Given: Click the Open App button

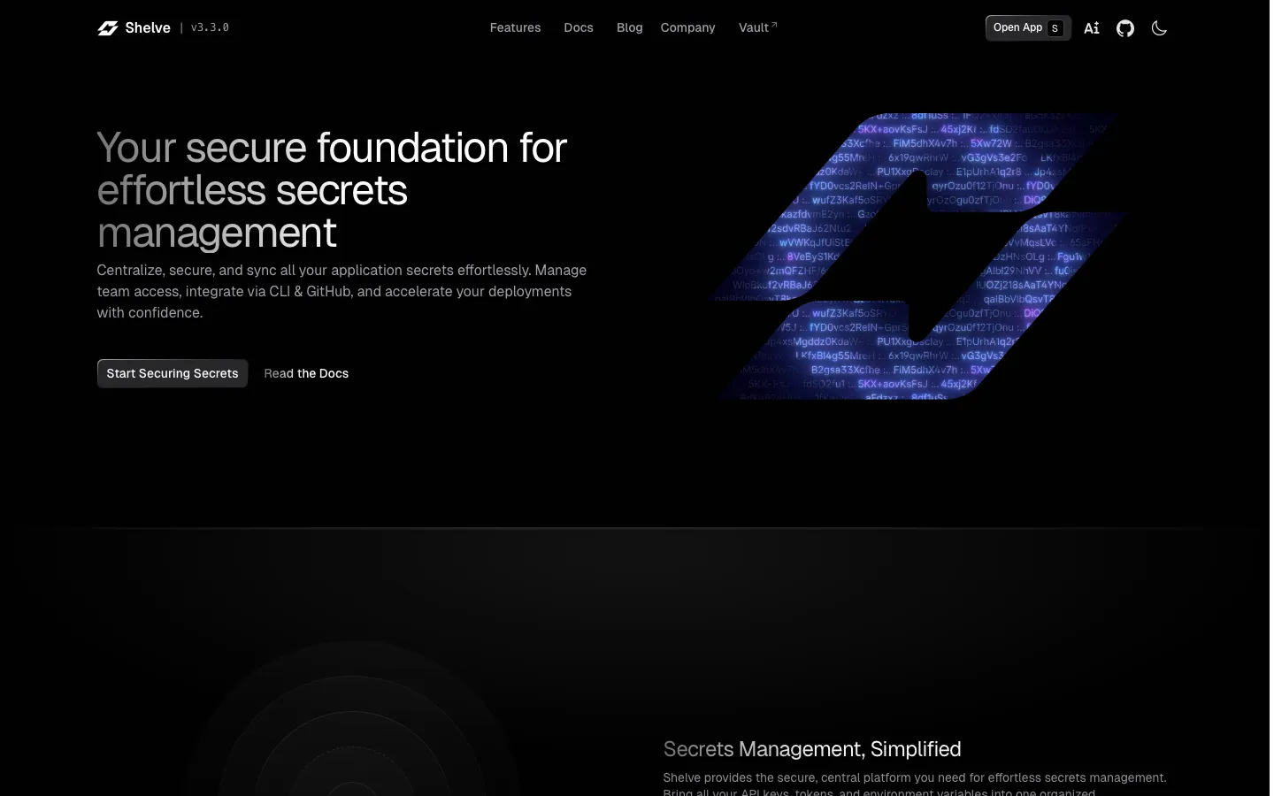Looking at the screenshot, I should coord(1028,28).
